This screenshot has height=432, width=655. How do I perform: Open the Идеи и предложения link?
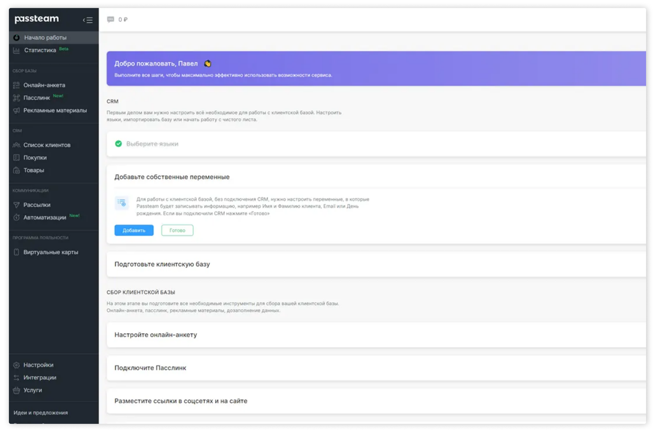[40, 413]
